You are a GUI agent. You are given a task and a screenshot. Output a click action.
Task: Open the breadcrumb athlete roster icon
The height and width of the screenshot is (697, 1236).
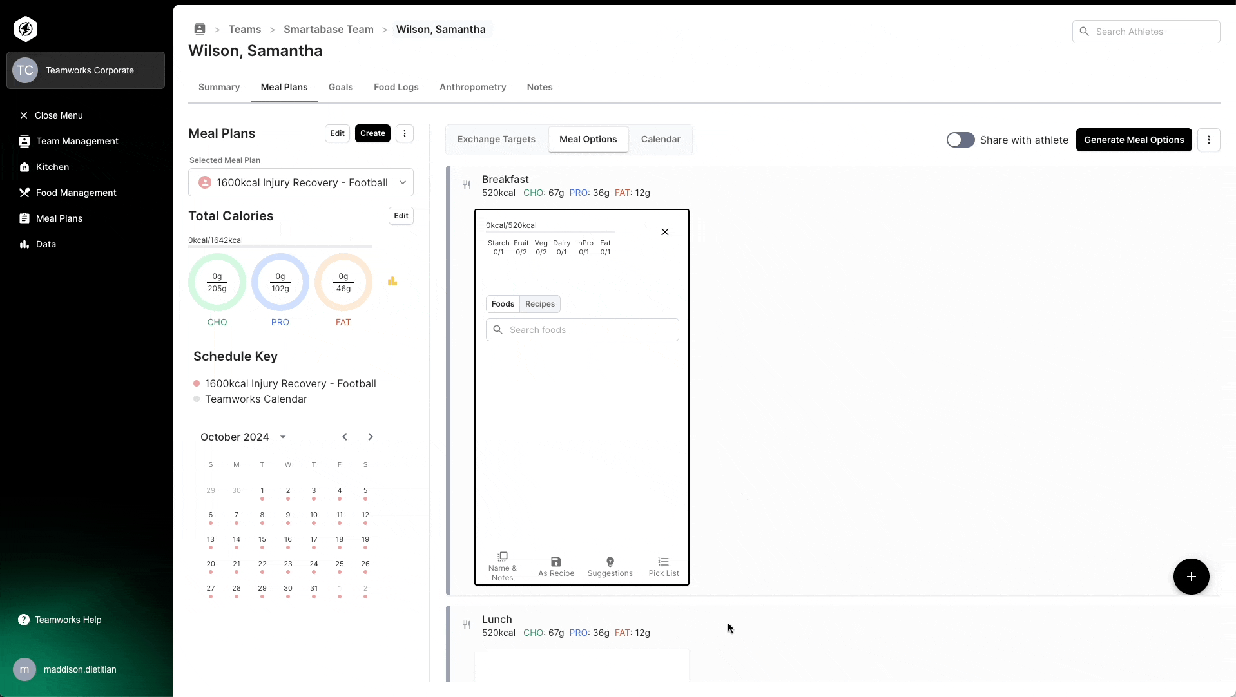coord(200,29)
